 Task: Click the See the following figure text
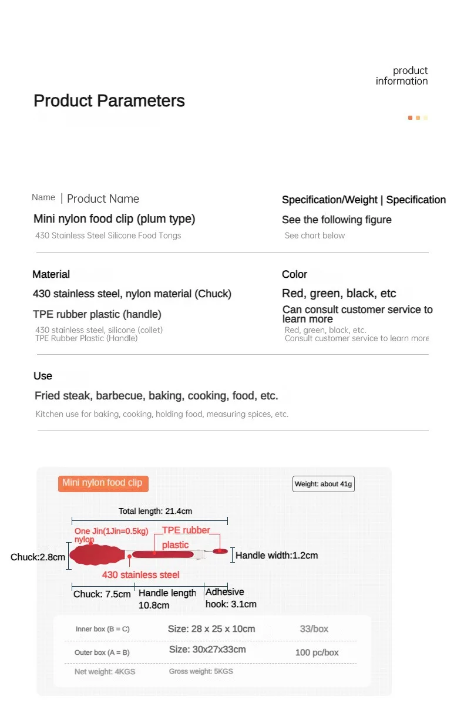(x=337, y=220)
